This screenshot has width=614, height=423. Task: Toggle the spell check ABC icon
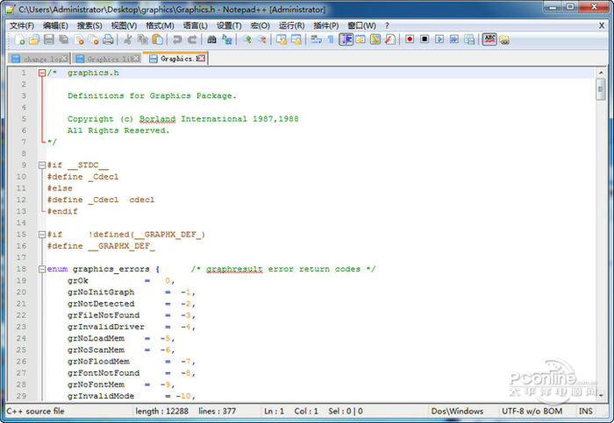(x=489, y=40)
